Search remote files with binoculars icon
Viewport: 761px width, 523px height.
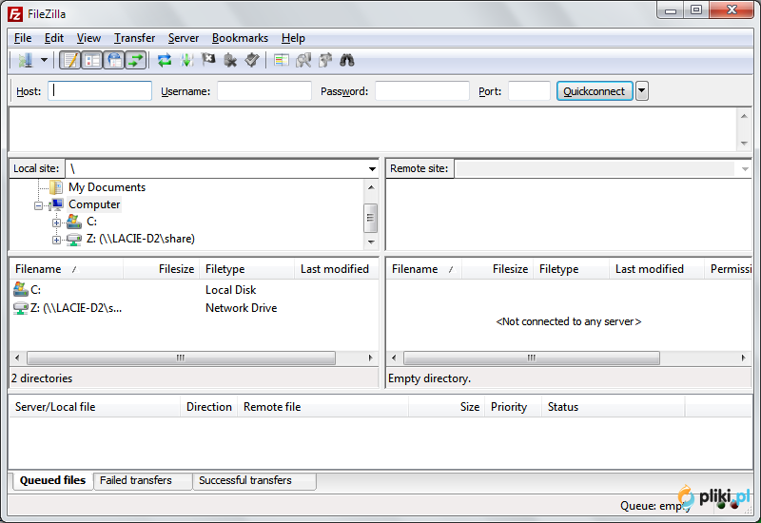347,60
